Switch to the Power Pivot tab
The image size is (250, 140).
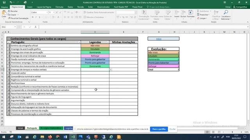pos(137,7)
